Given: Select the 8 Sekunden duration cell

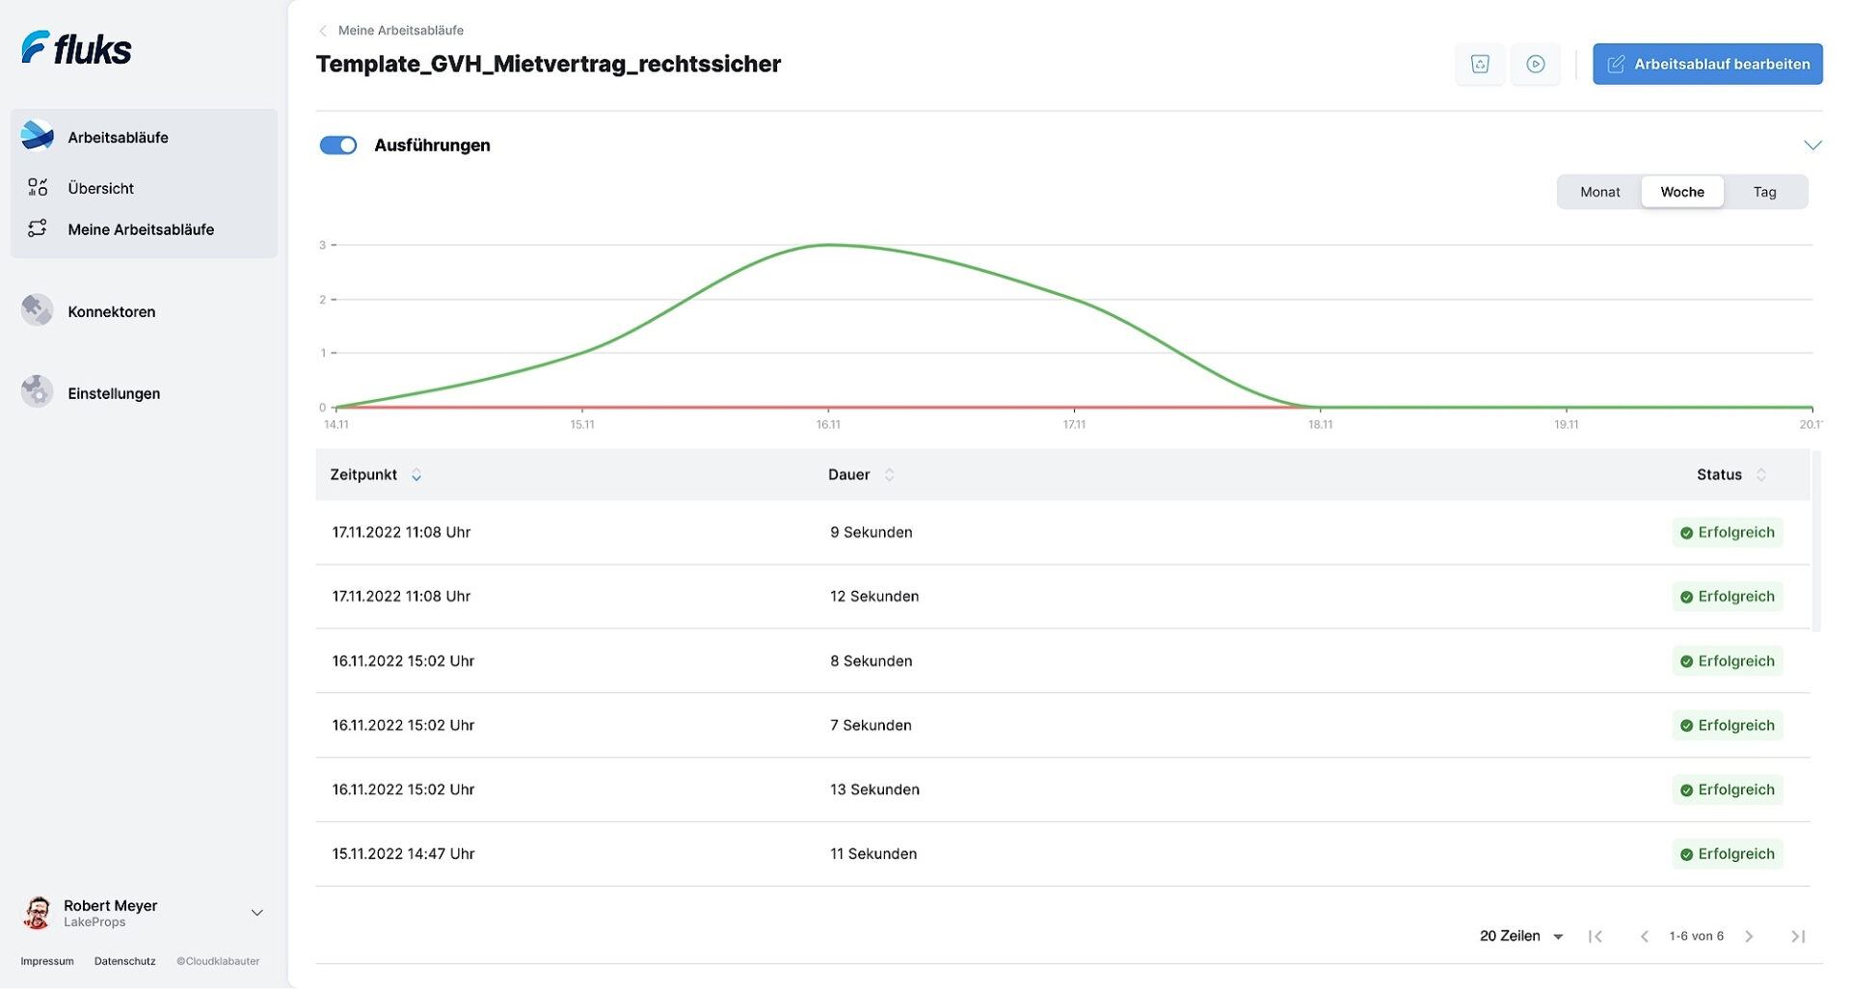Looking at the screenshot, I should 871,661.
